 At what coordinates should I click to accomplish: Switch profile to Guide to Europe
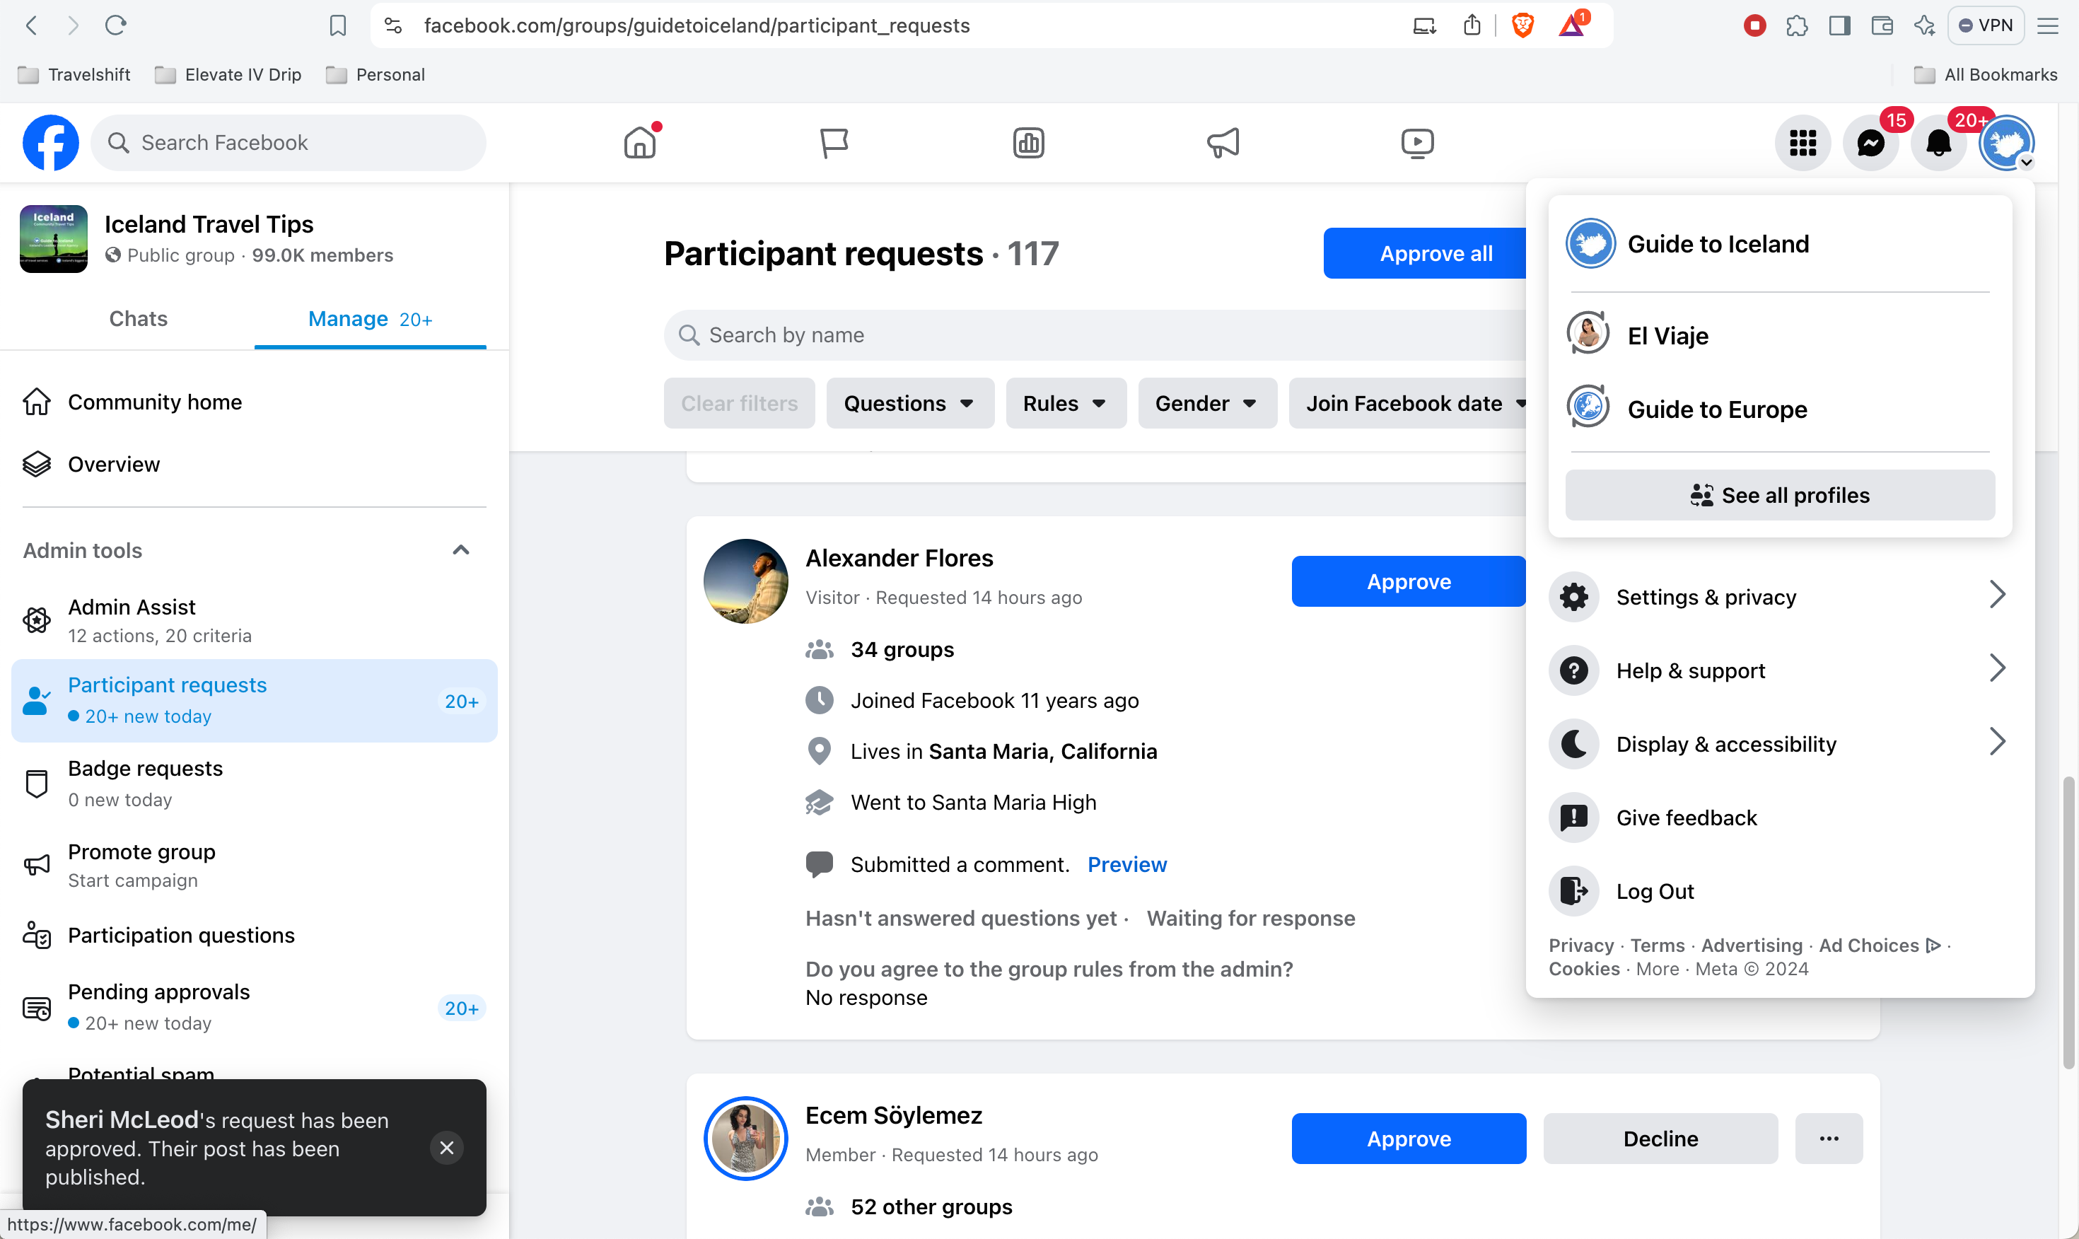pyautogui.click(x=1780, y=408)
